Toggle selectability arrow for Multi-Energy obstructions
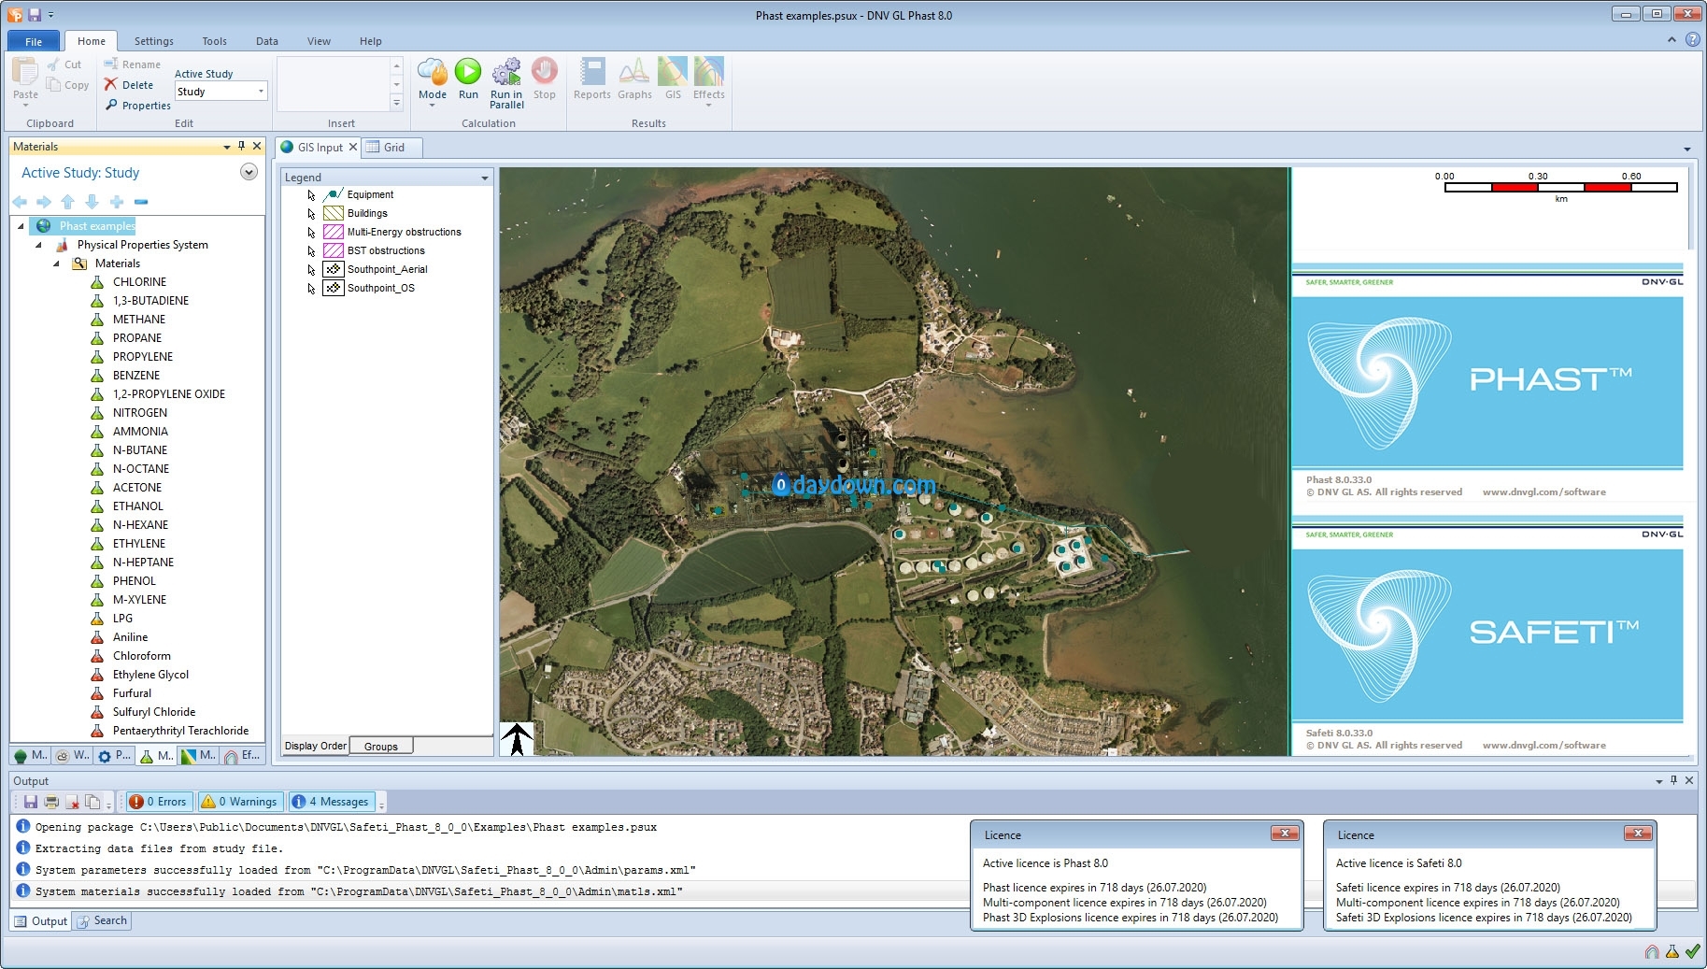 pyautogui.click(x=312, y=233)
